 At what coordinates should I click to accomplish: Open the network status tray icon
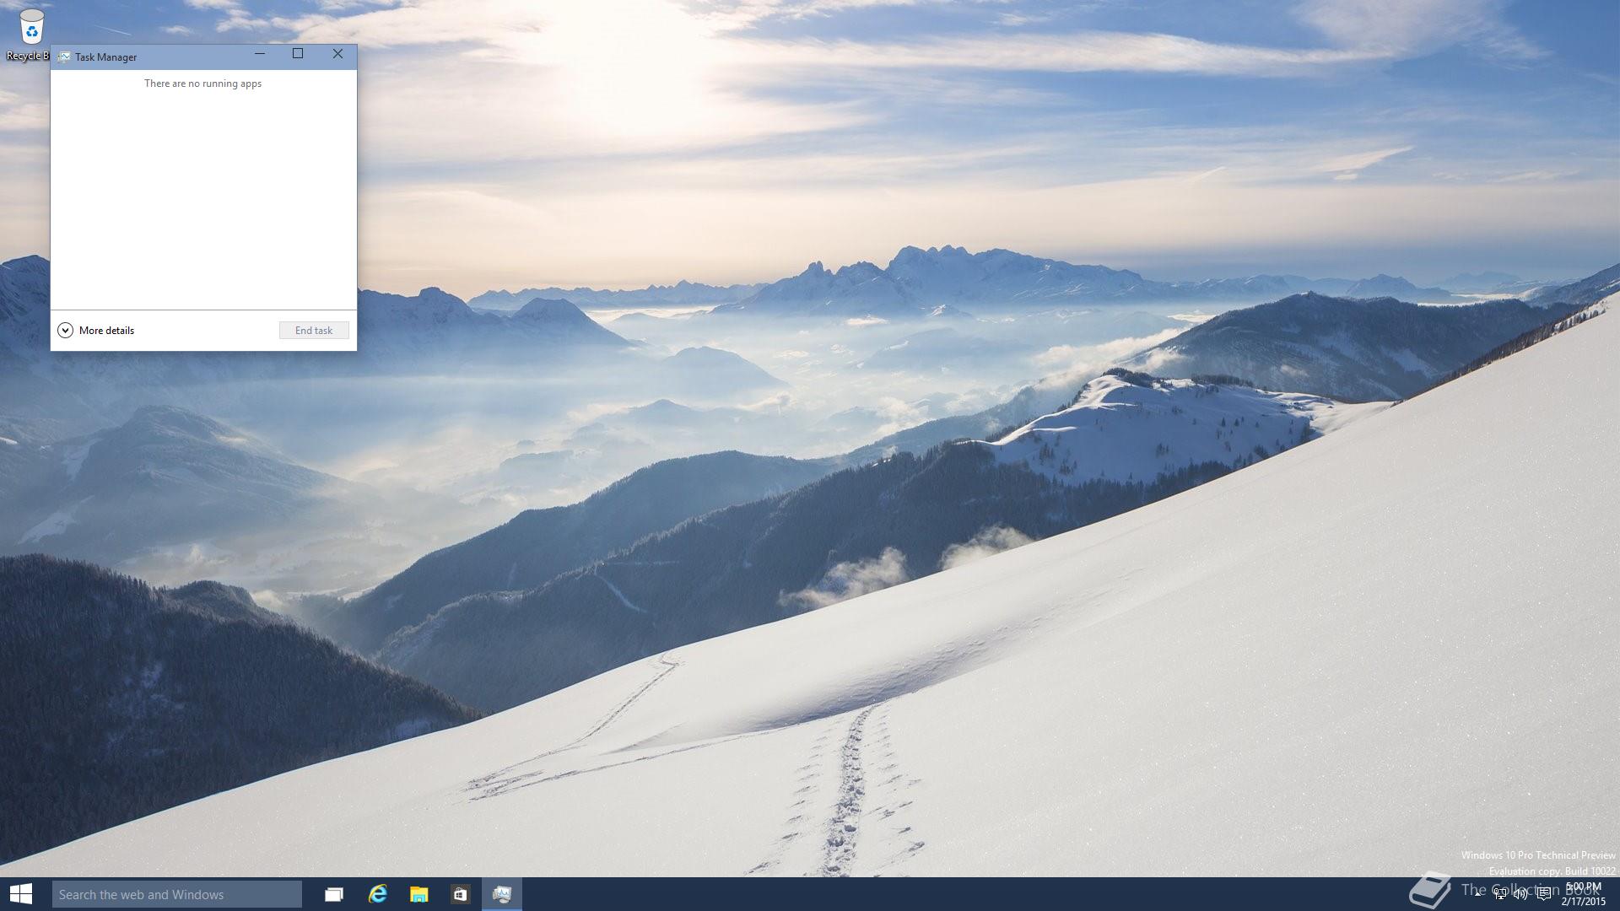tap(1500, 894)
